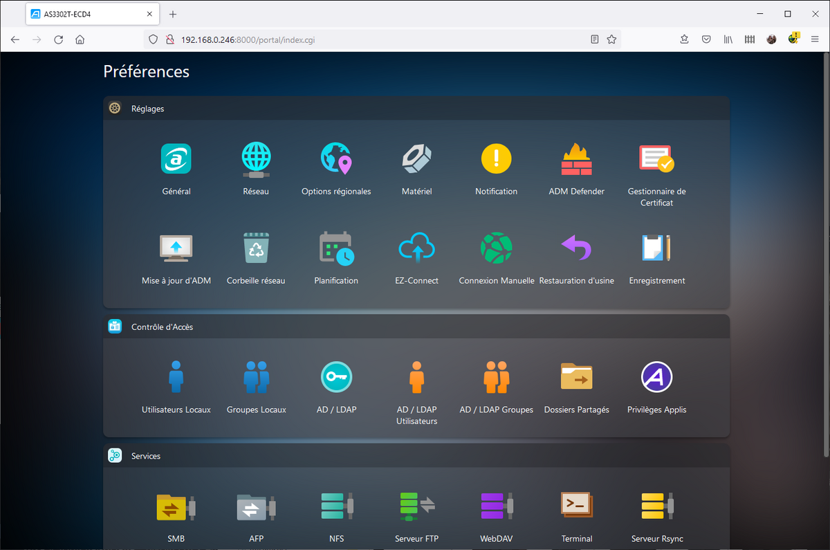Click the vertical page scrollbar
The height and width of the screenshot is (550, 830).
[x=826, y=256]
